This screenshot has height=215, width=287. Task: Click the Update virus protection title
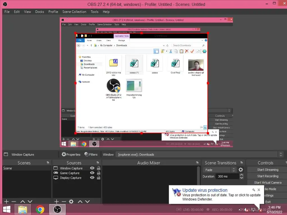[x=205, y=190]
